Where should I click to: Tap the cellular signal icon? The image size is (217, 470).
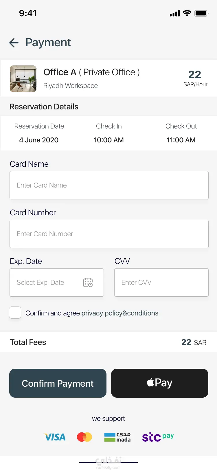point(175,13)
